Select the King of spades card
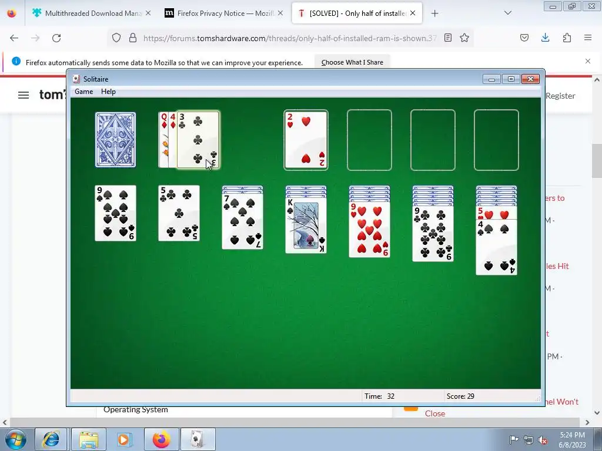The image size is (602, 451). [x=306, y=225]
